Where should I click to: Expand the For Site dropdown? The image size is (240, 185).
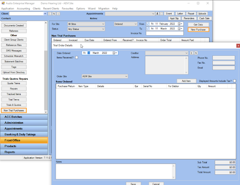tap(103, 24)
